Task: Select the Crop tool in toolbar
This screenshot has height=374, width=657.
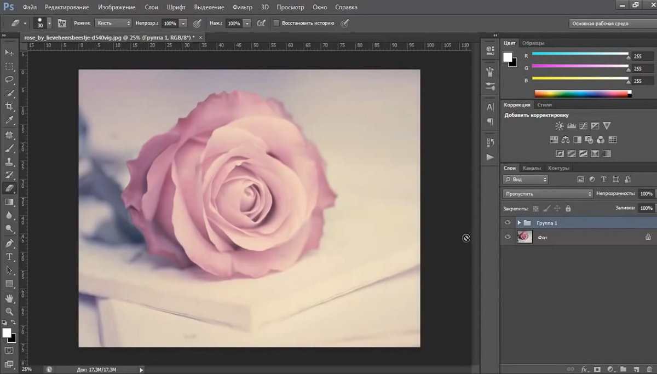Action: pos(9,106)
